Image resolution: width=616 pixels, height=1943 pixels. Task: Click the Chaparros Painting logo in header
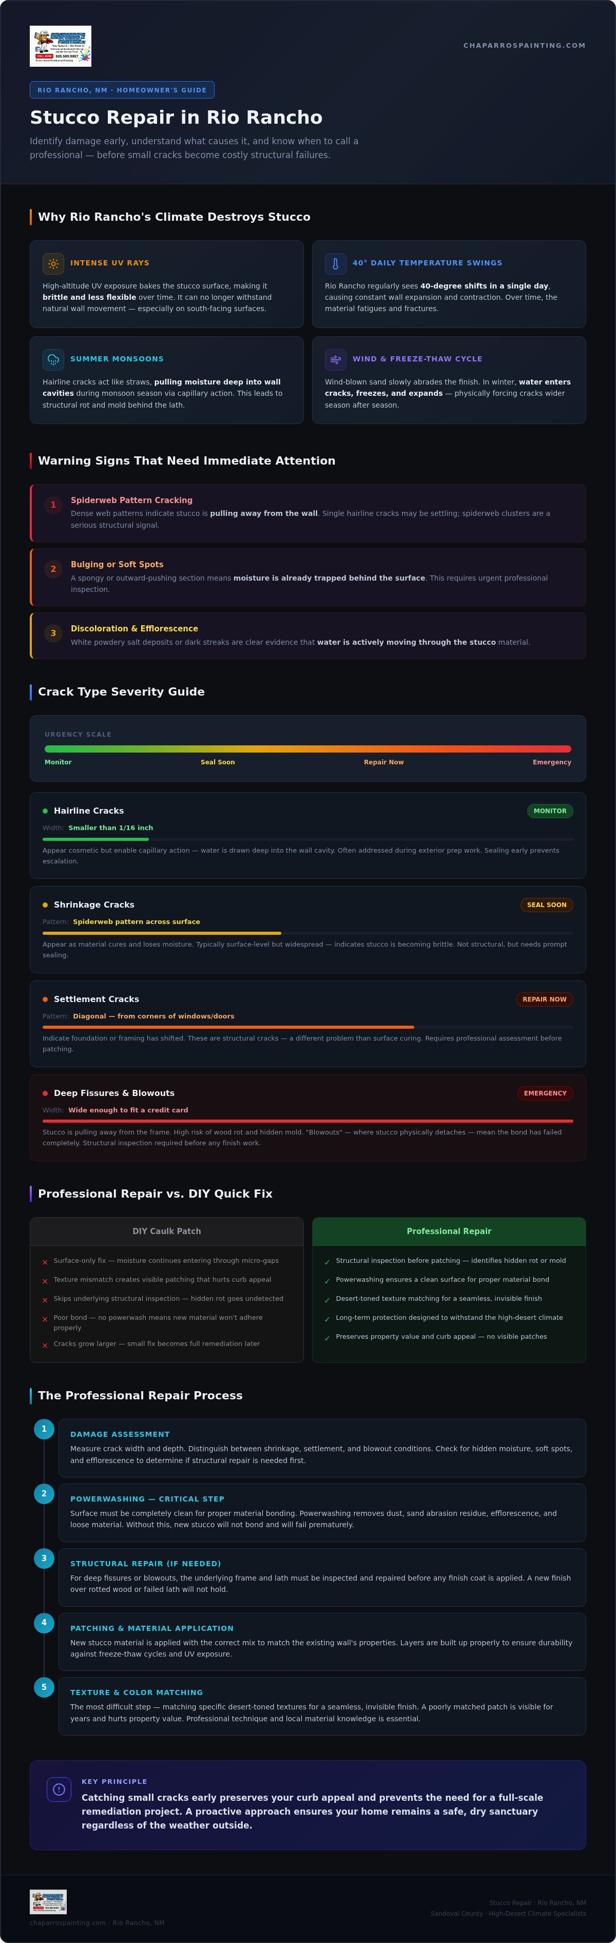61,46
